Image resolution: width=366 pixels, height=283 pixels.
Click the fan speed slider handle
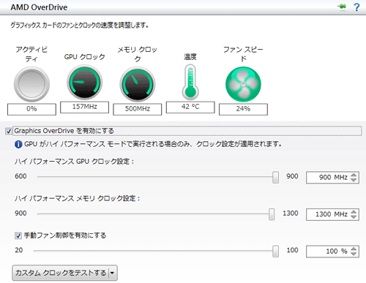(x=275, y=251)
